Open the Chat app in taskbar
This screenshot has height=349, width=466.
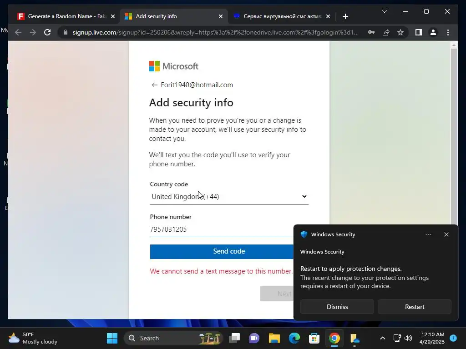tap(254, 338)
